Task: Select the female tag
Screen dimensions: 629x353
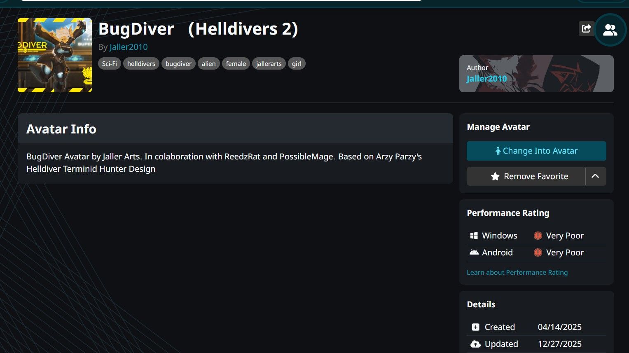Action: [x=236, y=64]
